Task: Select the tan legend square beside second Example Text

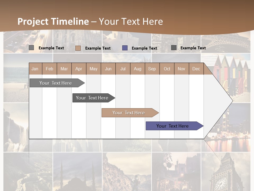Action: [x=78, y=48]
